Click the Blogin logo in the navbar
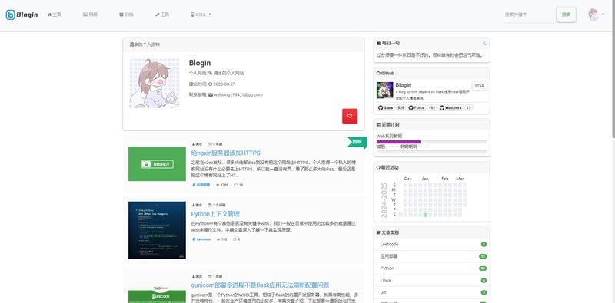 click(22, 15)
